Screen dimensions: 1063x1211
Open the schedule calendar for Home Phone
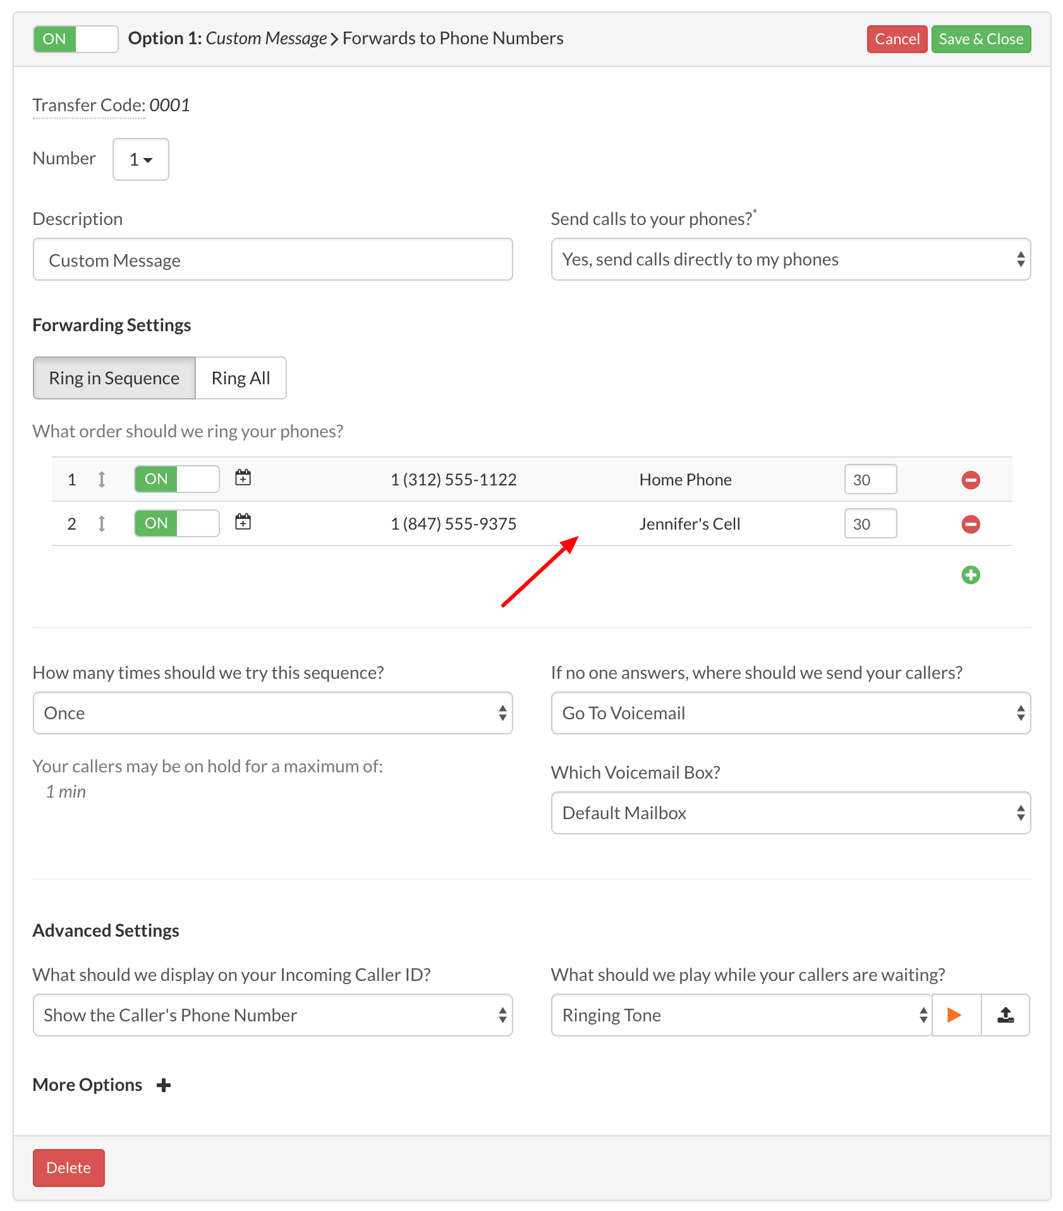pos(243,478)
